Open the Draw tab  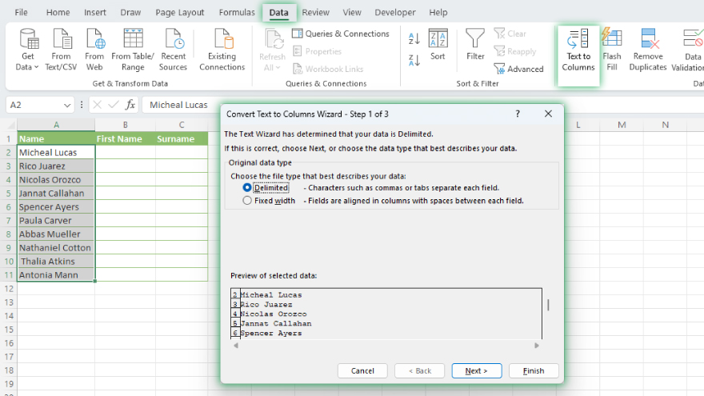[130, 13]
